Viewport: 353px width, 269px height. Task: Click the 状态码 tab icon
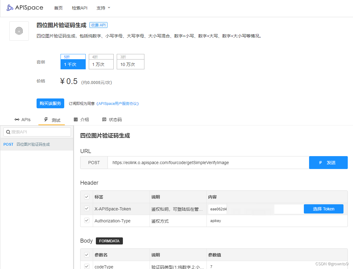click(104, 120)
